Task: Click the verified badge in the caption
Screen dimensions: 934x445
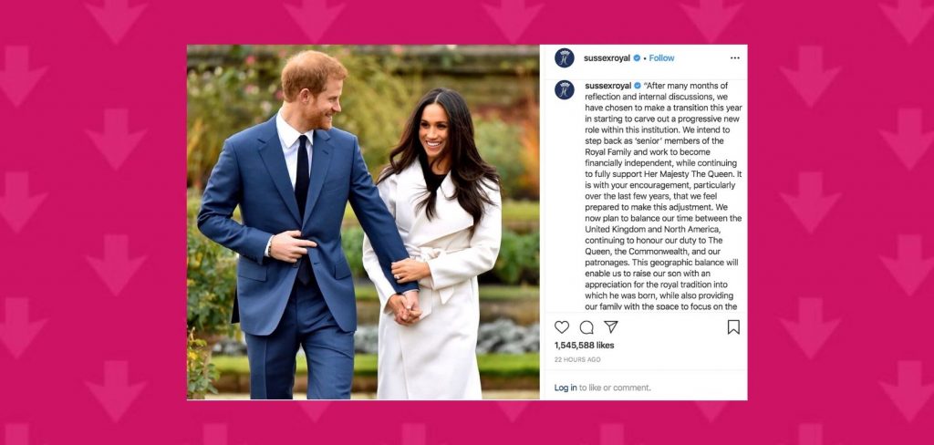Action: pos(638,86)
